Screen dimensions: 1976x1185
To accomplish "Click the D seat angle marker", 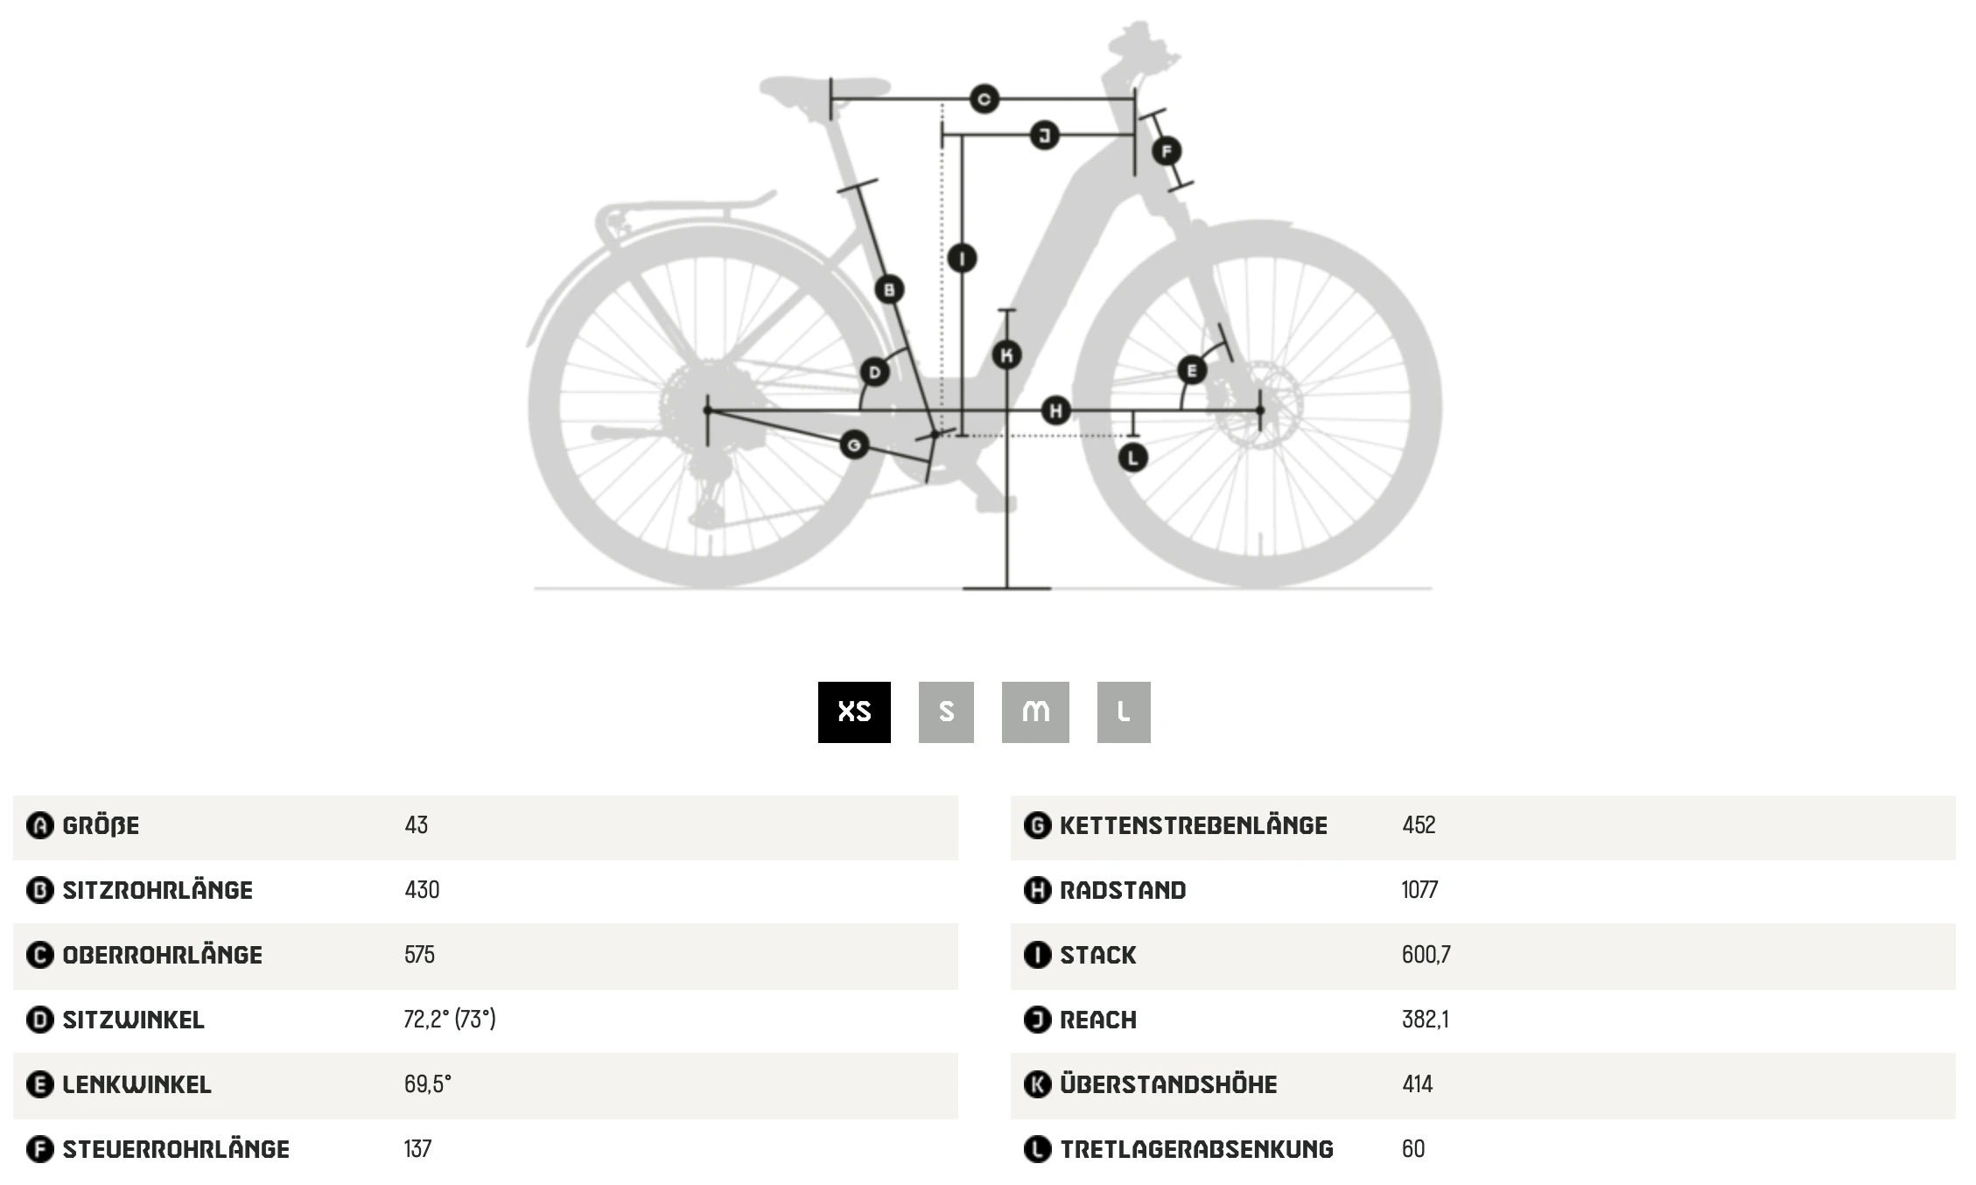I will tap(874, 372).
